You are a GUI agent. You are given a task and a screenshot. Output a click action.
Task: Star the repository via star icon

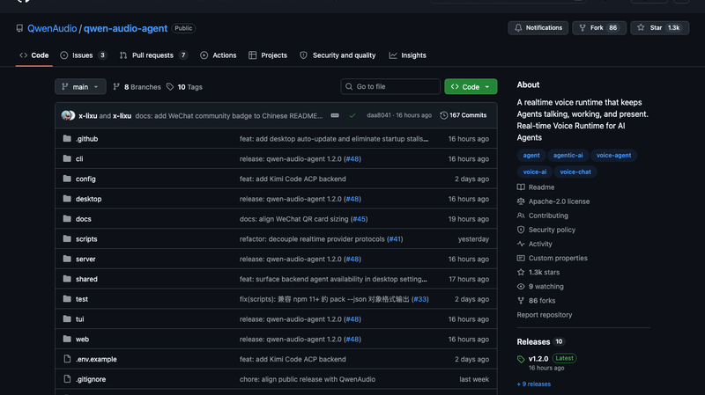tap(641, 28)
